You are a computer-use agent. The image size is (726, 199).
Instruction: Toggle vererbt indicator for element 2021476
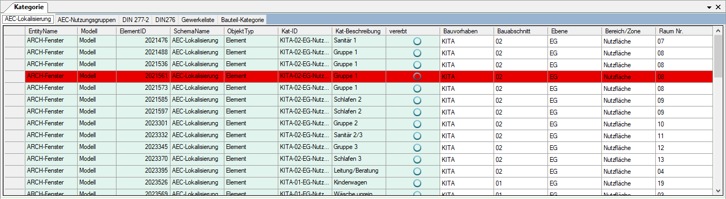coord(417,41)
